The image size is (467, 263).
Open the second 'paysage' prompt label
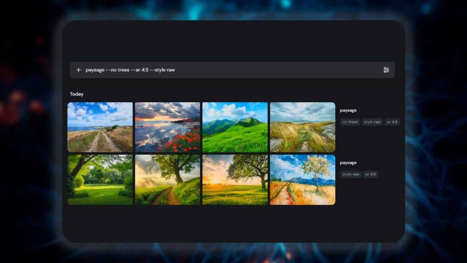tap(348, 162)
